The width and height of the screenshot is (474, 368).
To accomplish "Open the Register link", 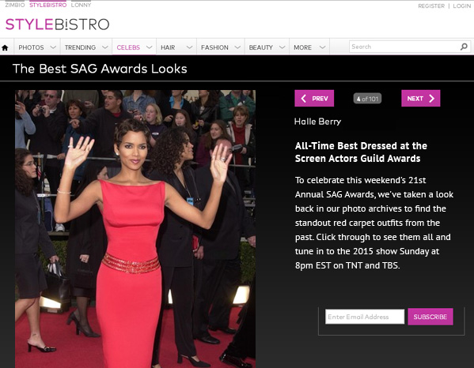I will coord(431,6).
